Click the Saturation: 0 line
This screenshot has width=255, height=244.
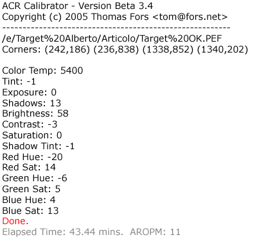pyautogui.click(x=32, y=135)
